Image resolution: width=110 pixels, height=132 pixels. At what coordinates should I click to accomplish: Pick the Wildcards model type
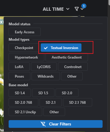pos(45,76)
